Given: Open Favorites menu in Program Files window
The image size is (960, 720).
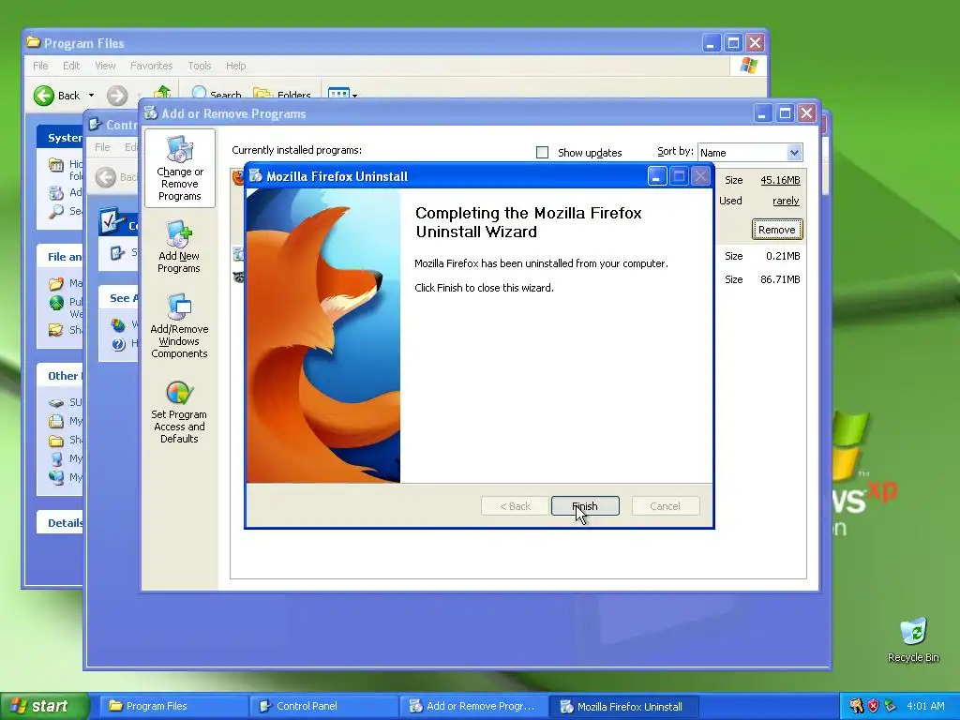Looking at the screenshot, I should [x=151, y=66].
